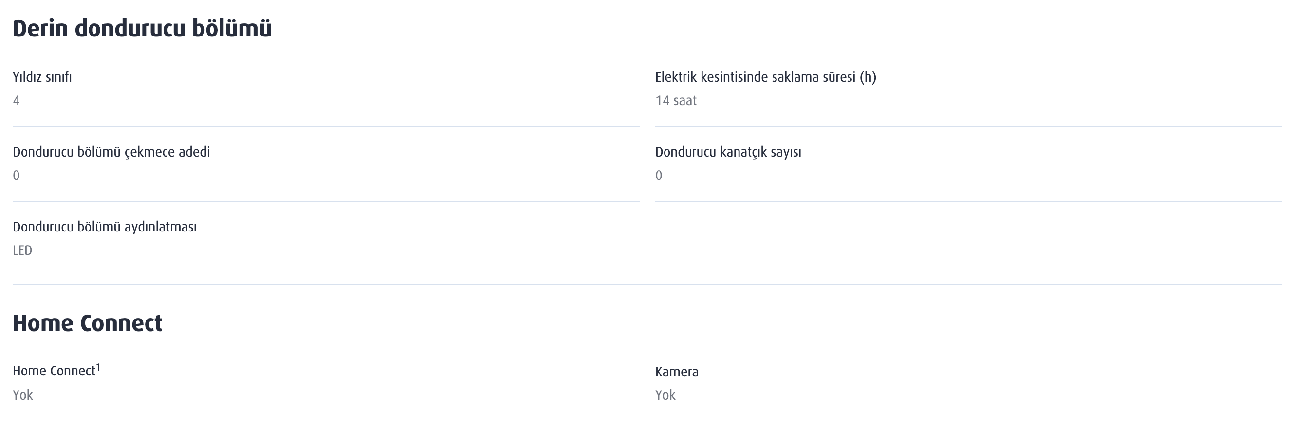Select the Kamera label
The image size is (1294, 427).
(677, 372)
